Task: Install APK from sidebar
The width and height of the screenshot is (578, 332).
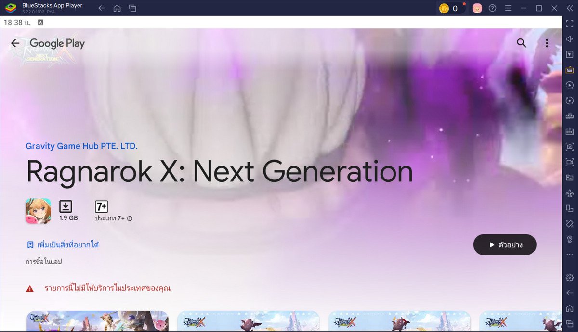Action: tap(570, 131)
